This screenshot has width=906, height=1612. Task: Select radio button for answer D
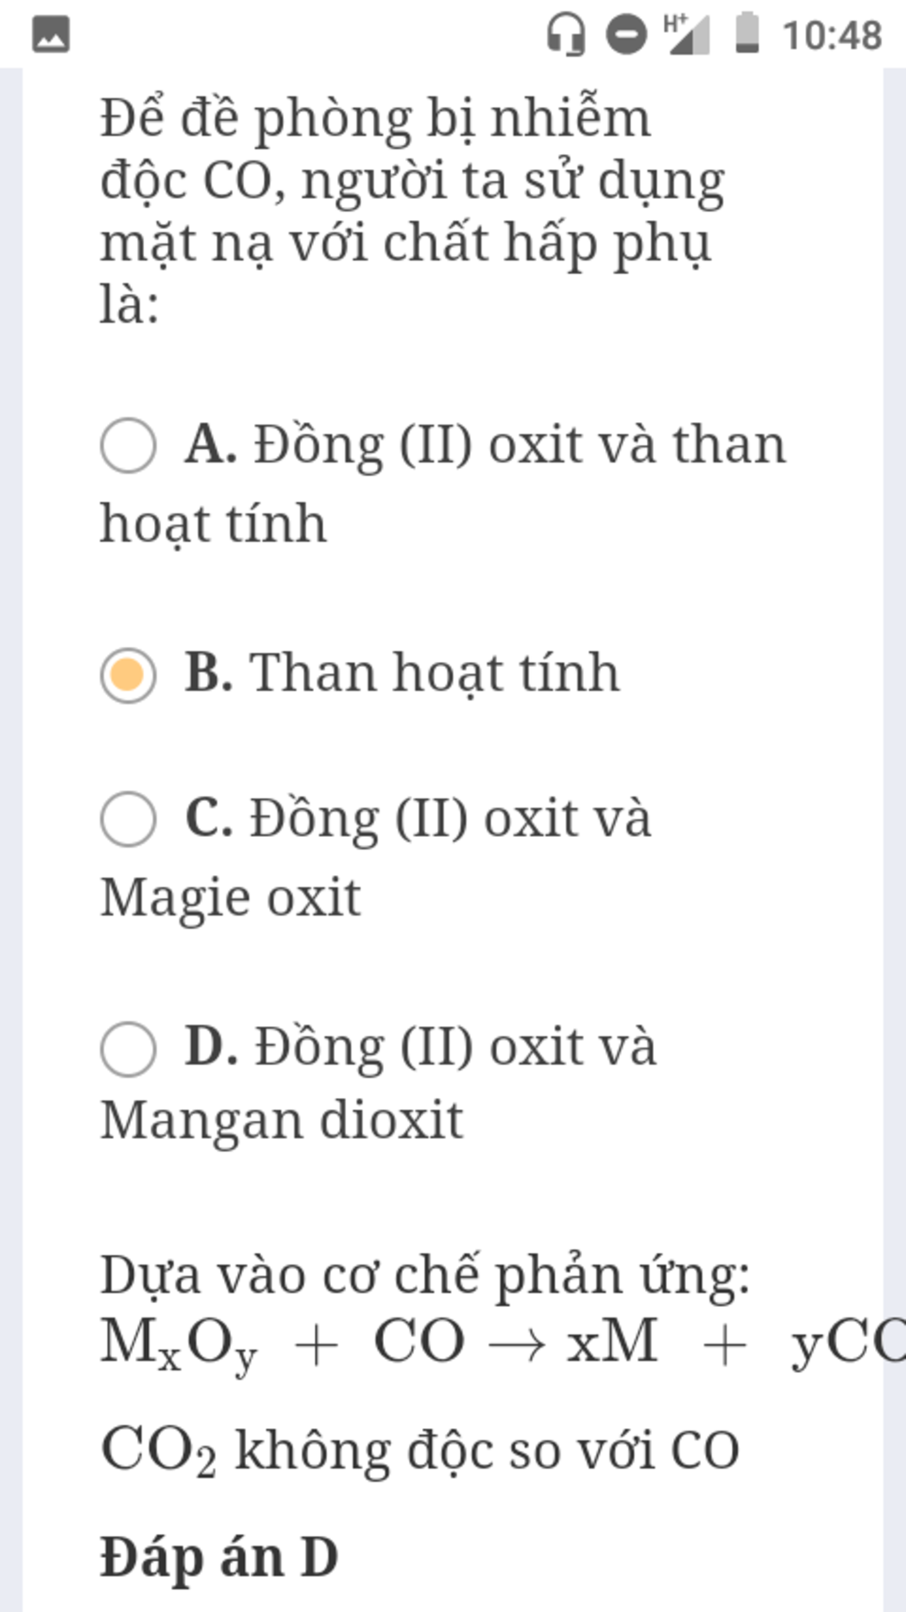click(x=128, y=1048)
